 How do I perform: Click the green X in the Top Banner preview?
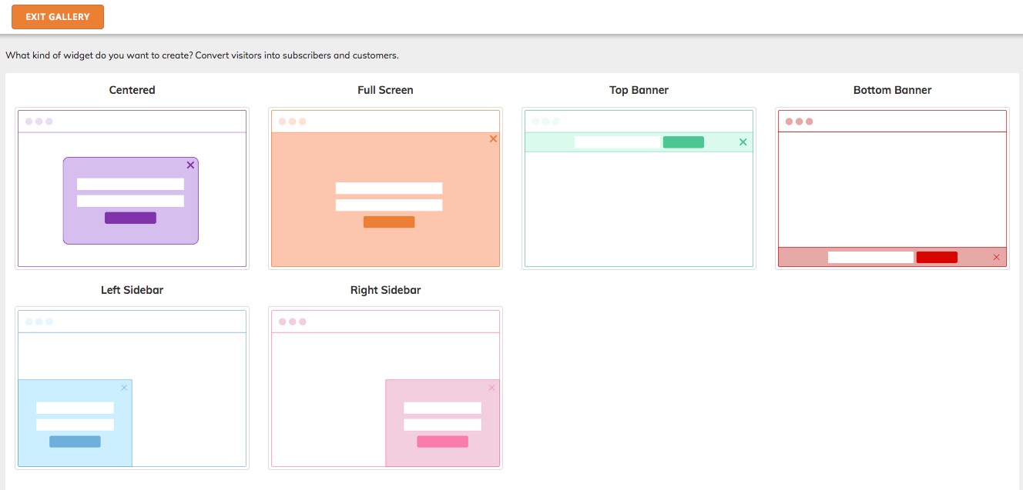(x=743, y=142)
